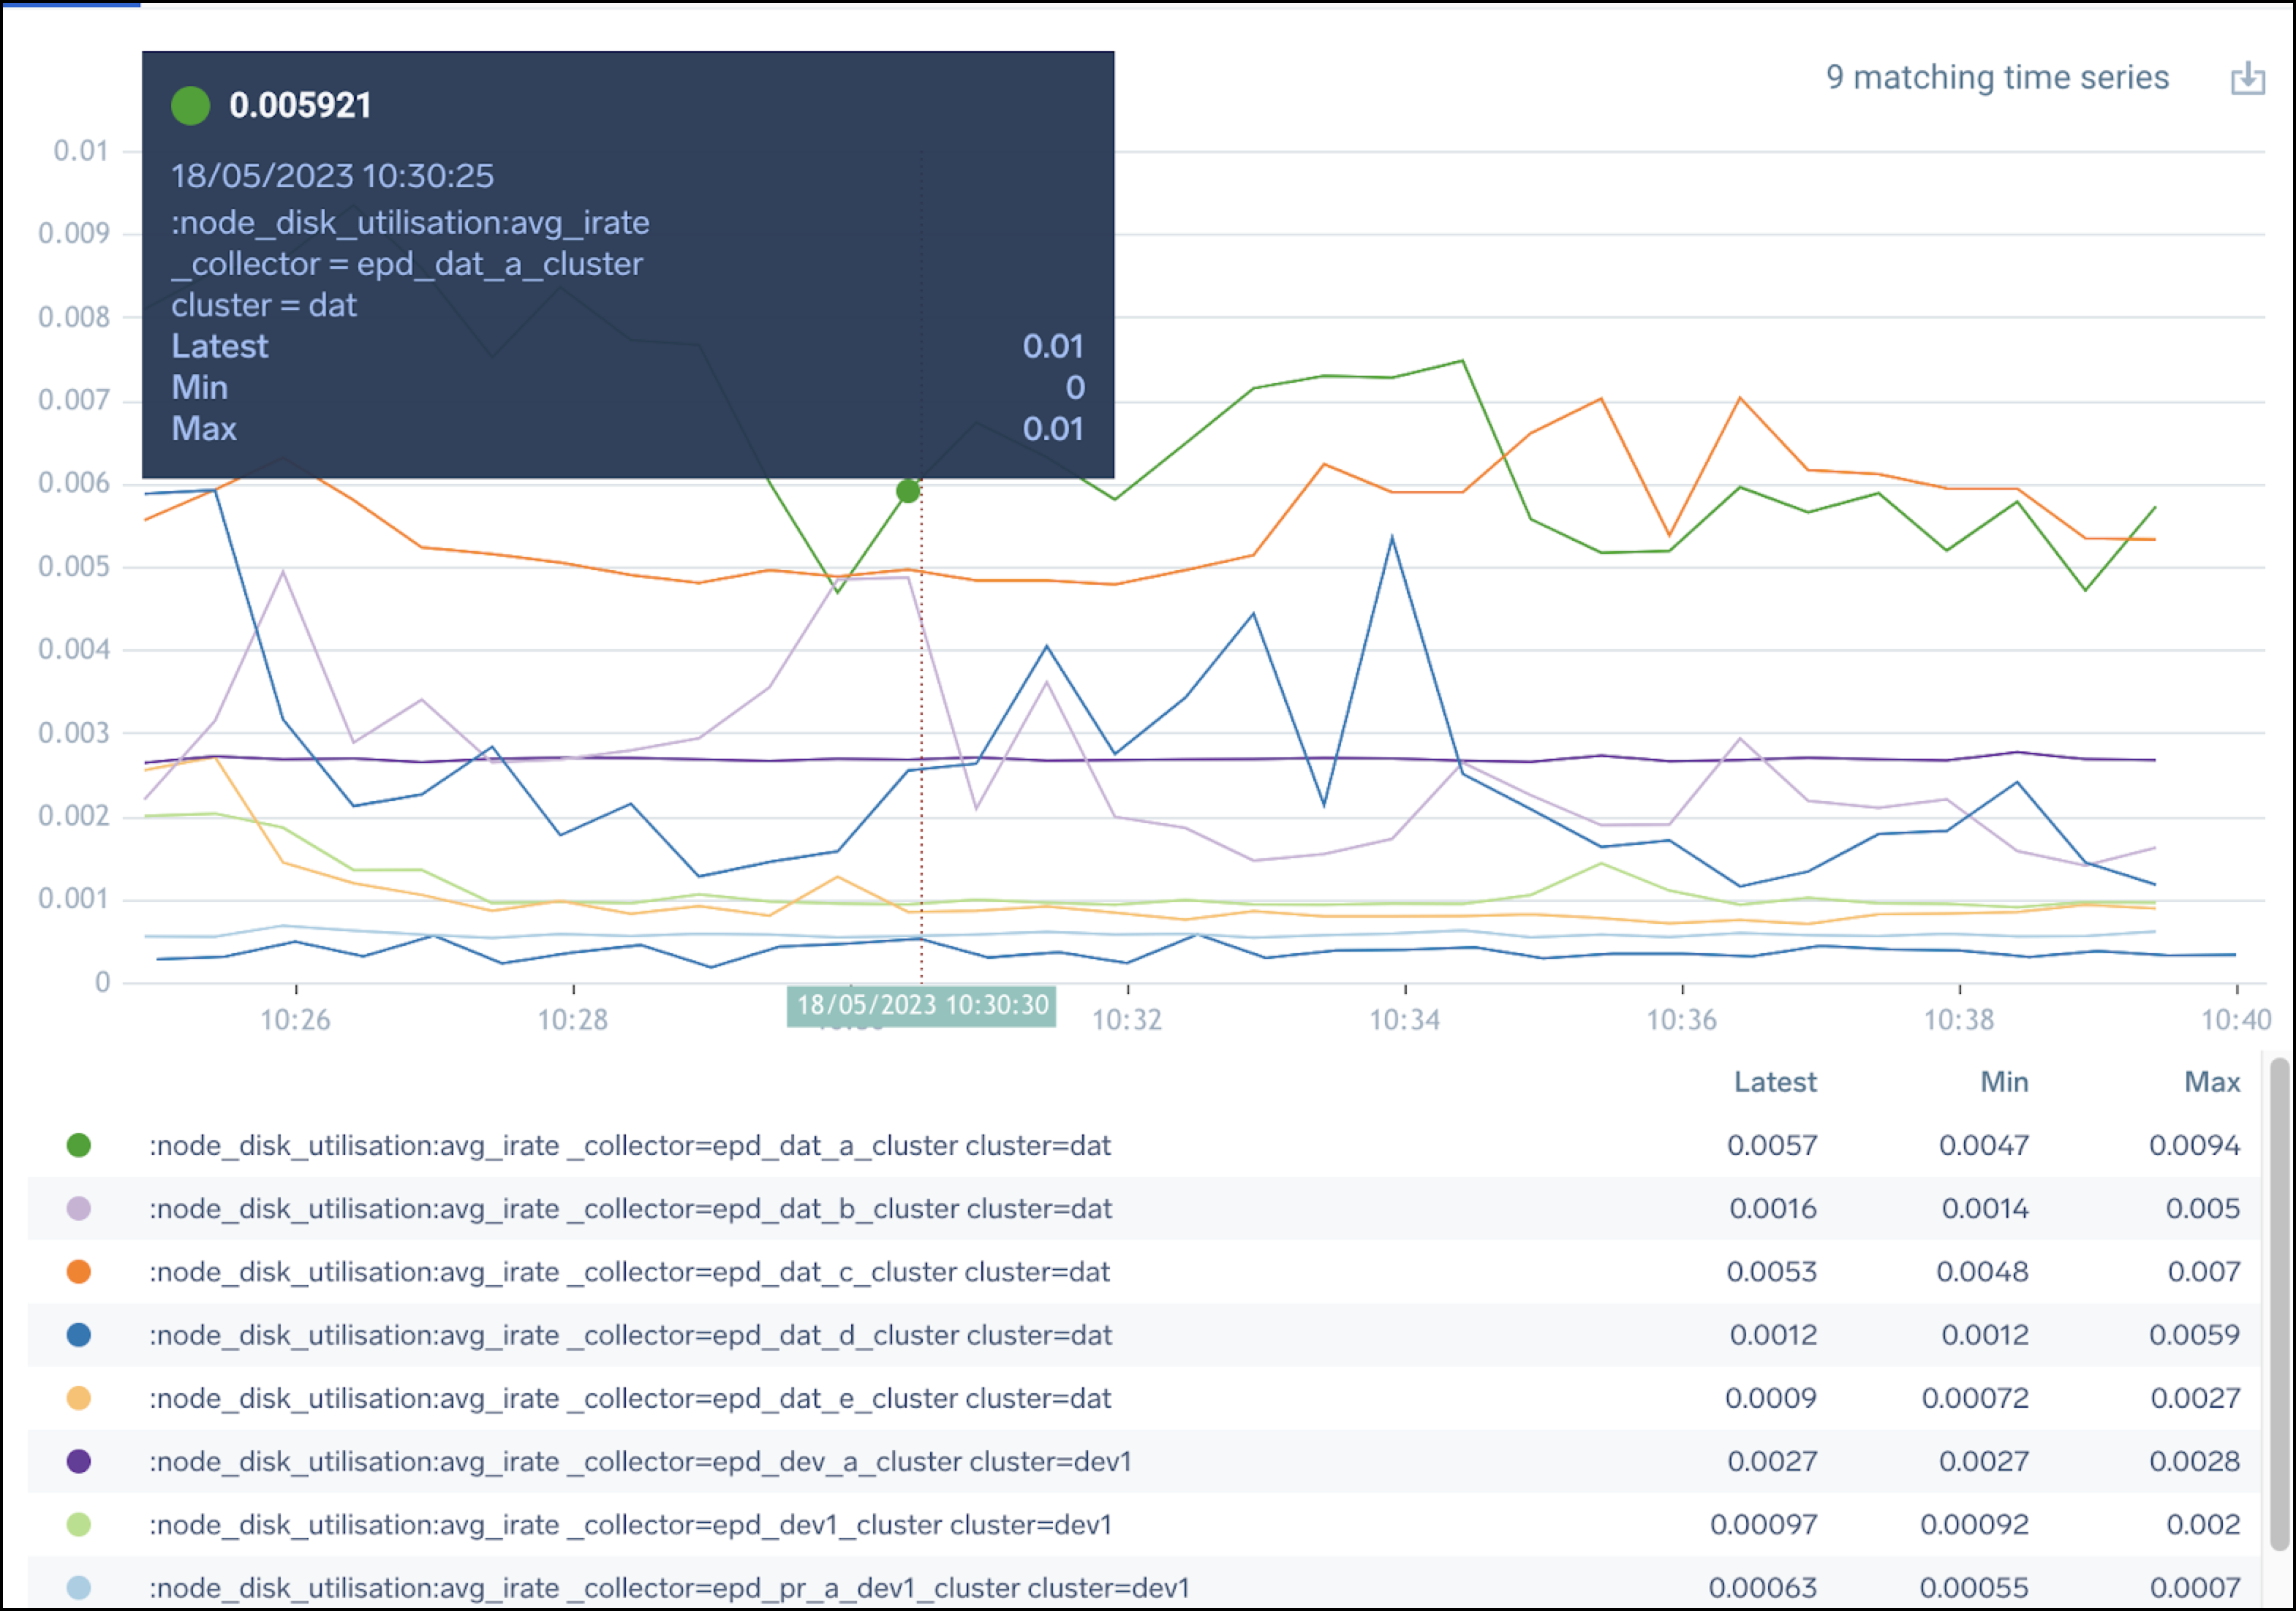Sort legend by Latest column header
The height and width of the screenshot is (1611, 2296).
[x=1775, y=1083]
